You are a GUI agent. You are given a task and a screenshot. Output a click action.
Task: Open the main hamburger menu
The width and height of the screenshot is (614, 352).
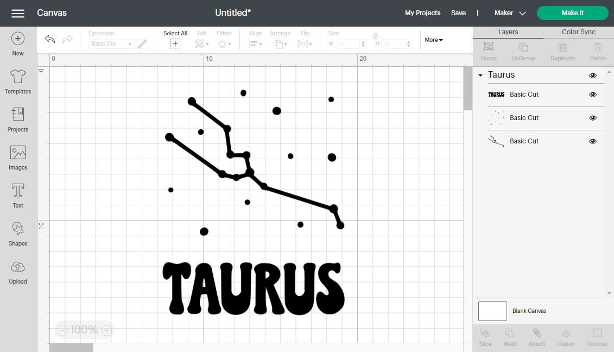18,12
